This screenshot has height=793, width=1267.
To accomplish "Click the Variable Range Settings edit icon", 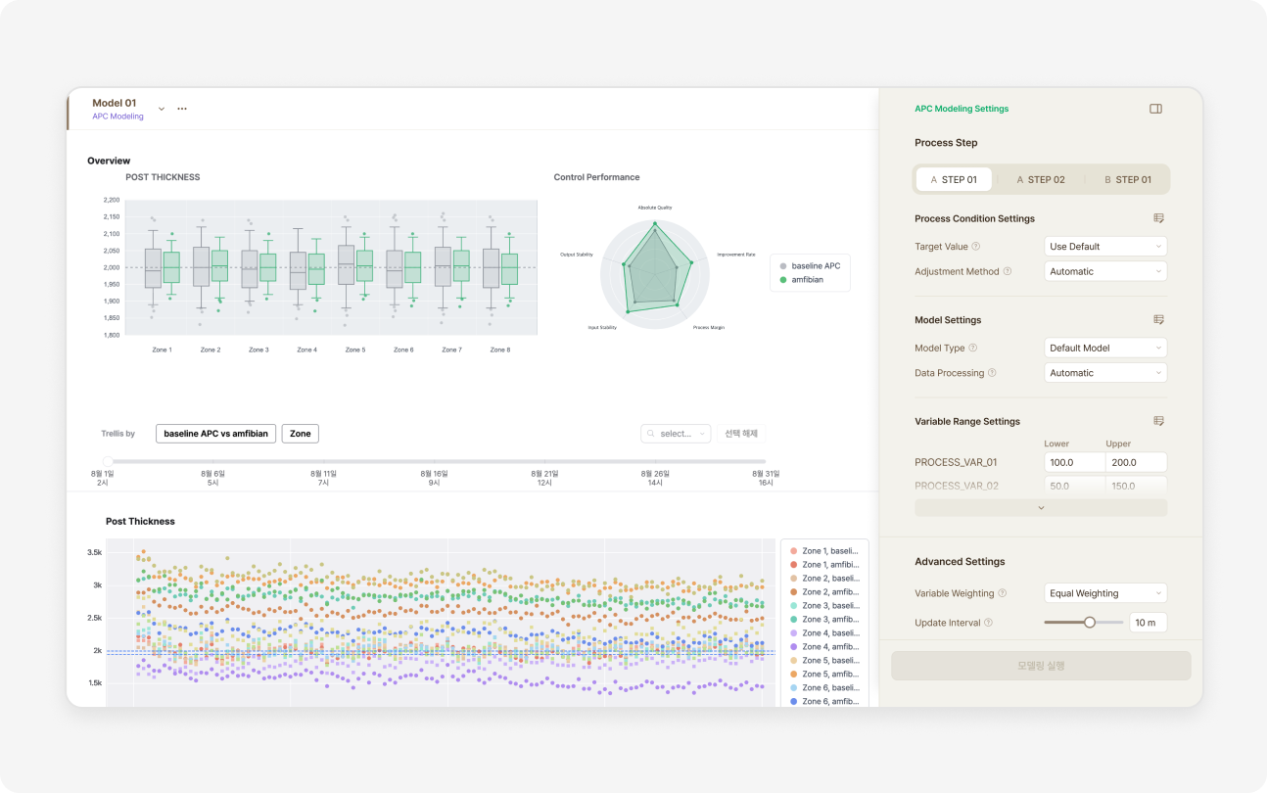I will coord(1158,421).
